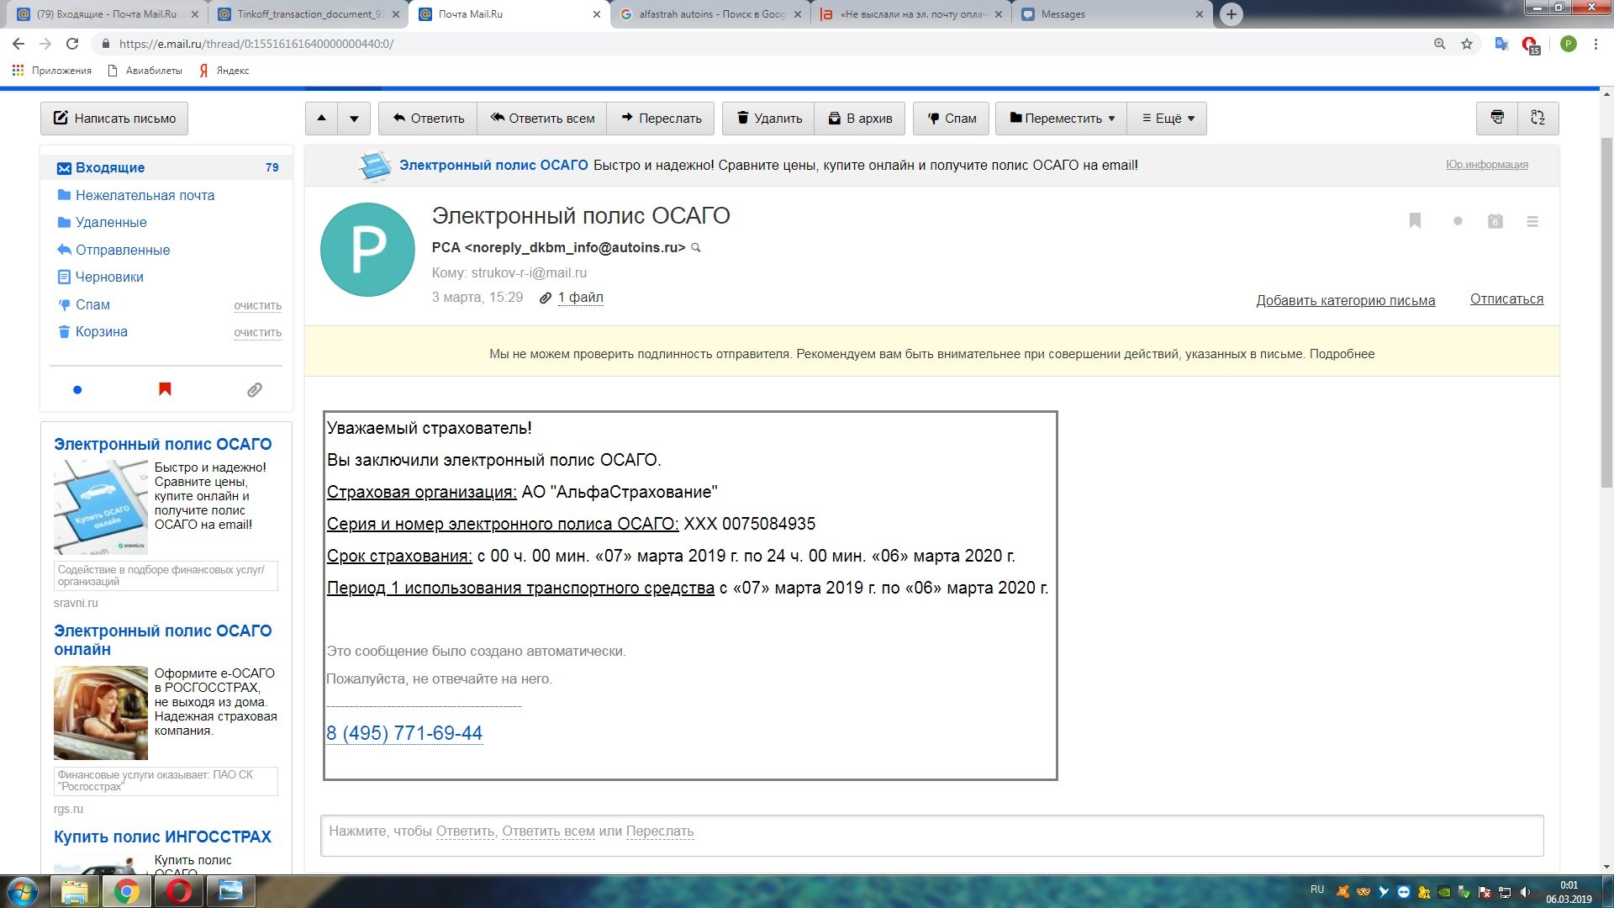Switch to alfastrah autoins Google search tab
Viewport: 1614px width, 908px height.
(x=711, y=14)
